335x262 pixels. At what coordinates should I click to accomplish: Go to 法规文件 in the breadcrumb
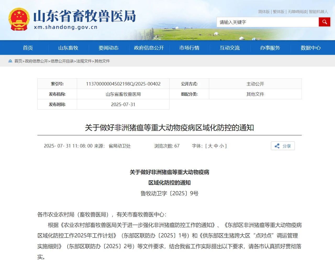84,61
